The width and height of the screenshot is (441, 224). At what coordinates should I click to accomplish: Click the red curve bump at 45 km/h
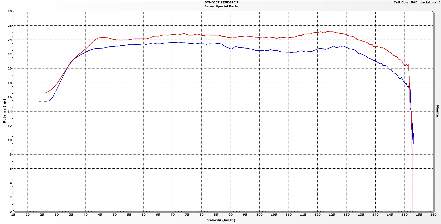pos(100,38)
